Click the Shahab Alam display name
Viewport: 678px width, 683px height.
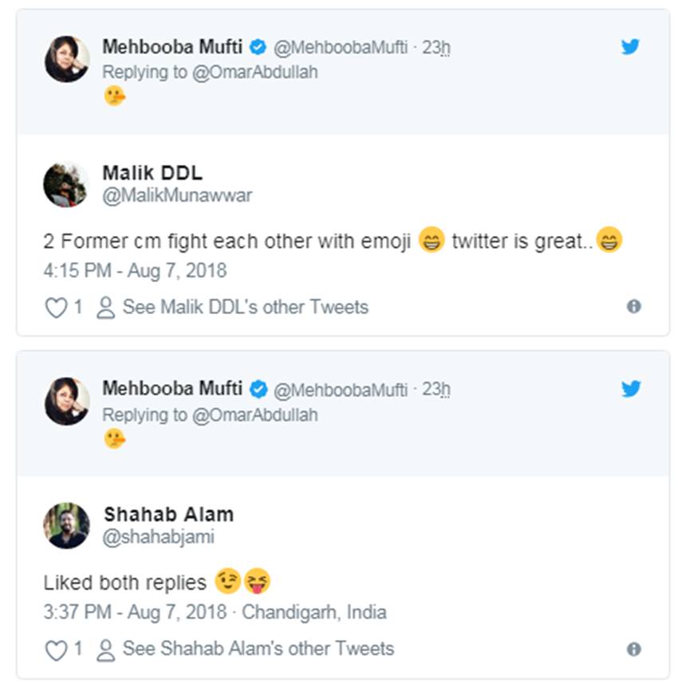[x=168, y=513]
